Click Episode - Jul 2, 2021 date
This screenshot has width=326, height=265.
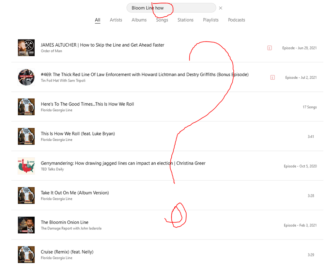tap(301, 78)
